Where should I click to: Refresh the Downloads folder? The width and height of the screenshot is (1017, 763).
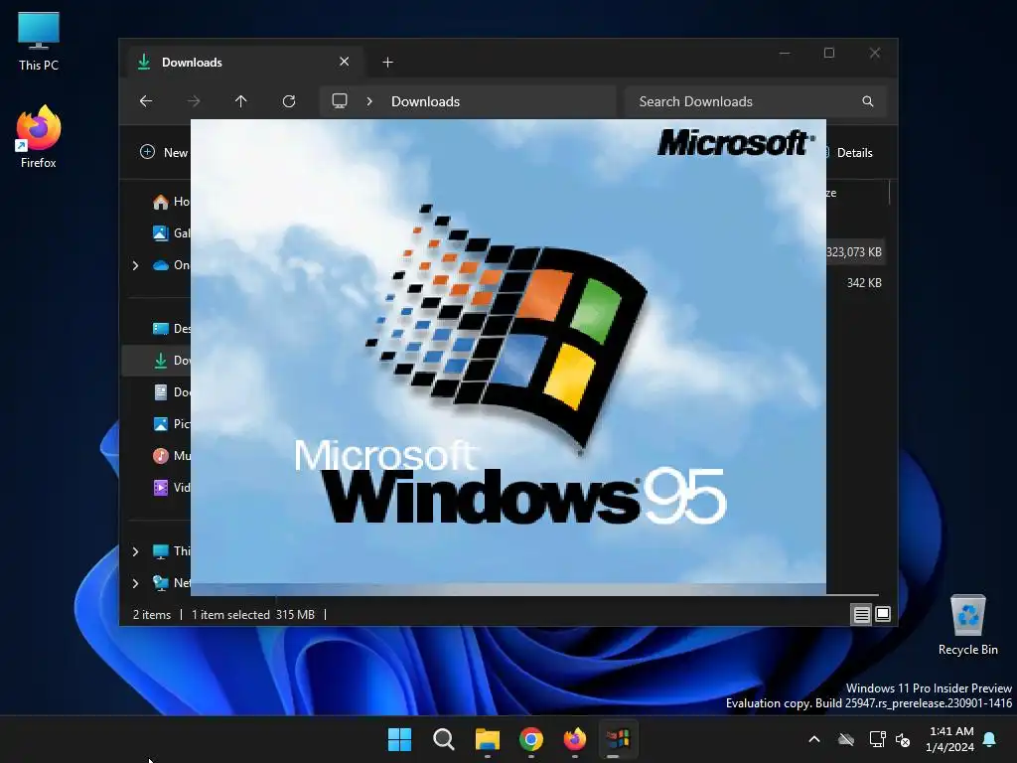pyautogui.click(x=289, y=101)
